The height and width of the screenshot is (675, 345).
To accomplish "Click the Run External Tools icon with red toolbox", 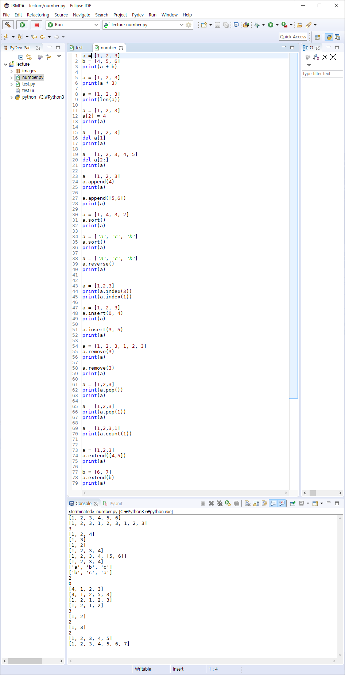I will pyautogui.click(x=284, y=25).
